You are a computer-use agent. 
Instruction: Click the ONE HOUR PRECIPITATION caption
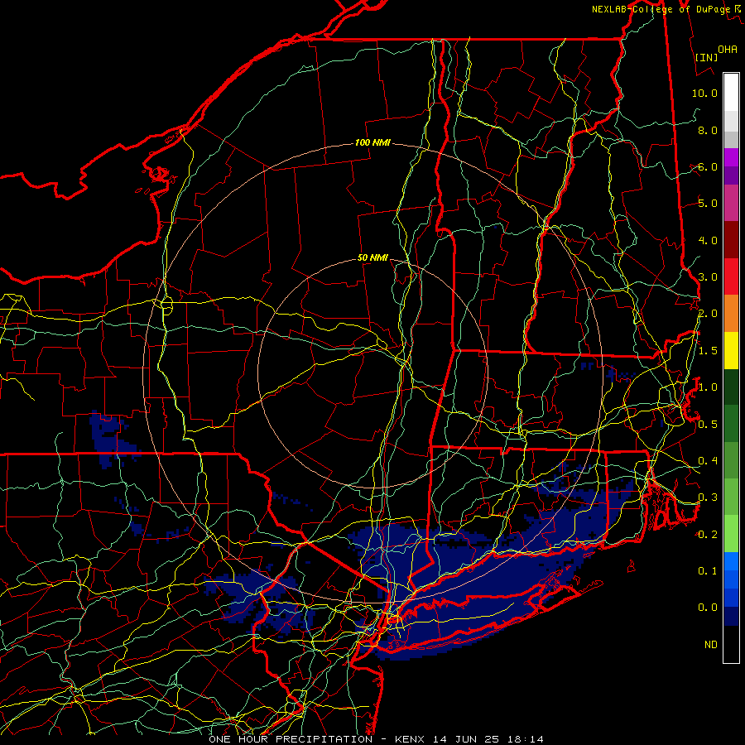pyautogui.click(x=291, y=739)
